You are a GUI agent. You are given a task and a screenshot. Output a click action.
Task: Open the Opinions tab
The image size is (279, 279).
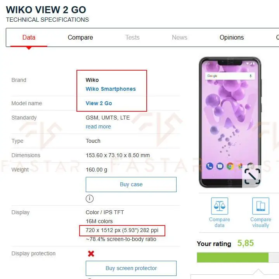[232, 37]
